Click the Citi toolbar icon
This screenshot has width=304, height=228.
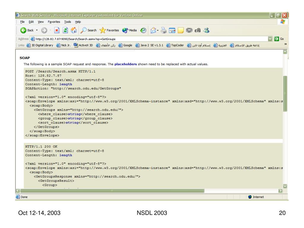[x=197, y=30]
